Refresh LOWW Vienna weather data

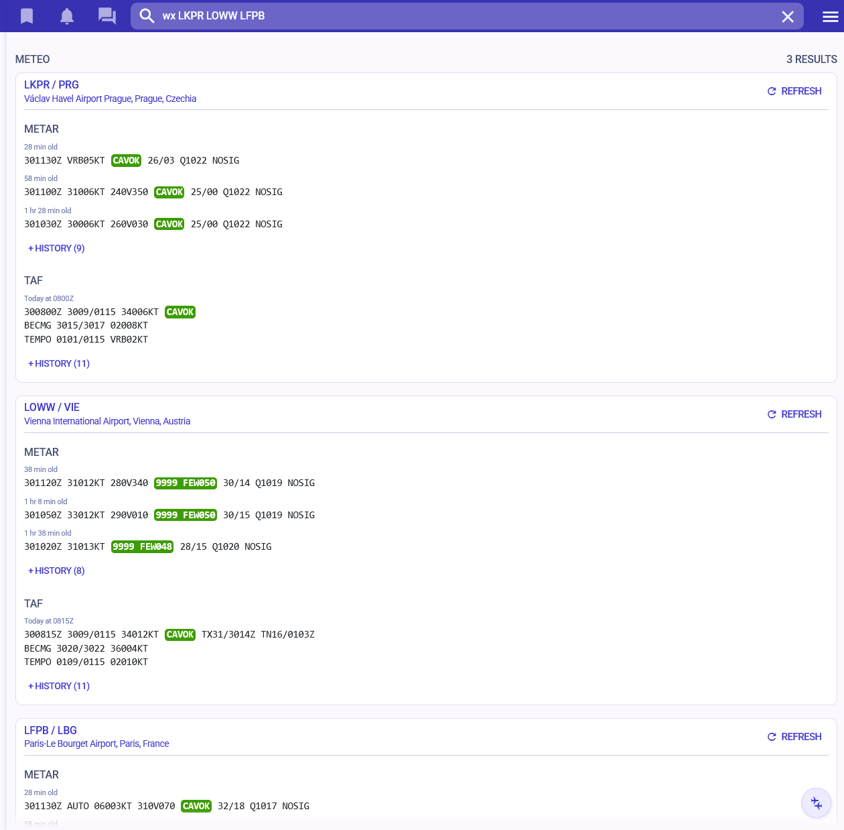pos(794,414)
